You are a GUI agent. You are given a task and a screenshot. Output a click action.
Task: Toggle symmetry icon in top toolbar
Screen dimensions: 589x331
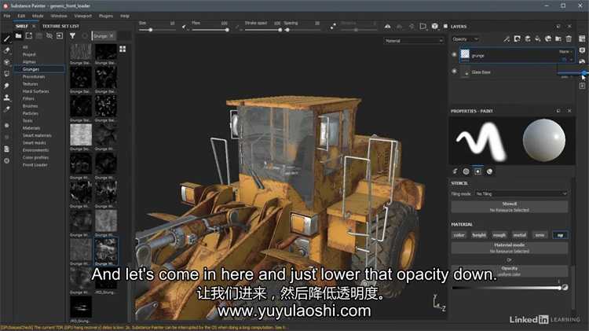tap(387, 26)
